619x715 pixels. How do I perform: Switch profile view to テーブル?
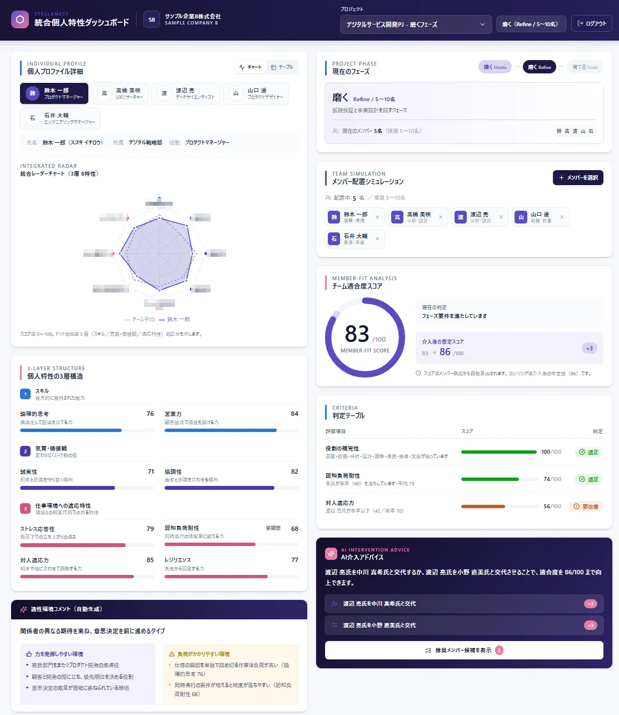[282, 67]
